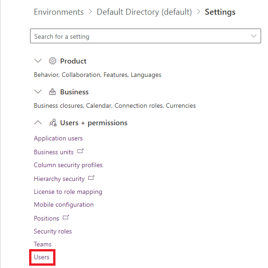
Task: Click the Users + permissions people icon
Action: coord(53,122)
